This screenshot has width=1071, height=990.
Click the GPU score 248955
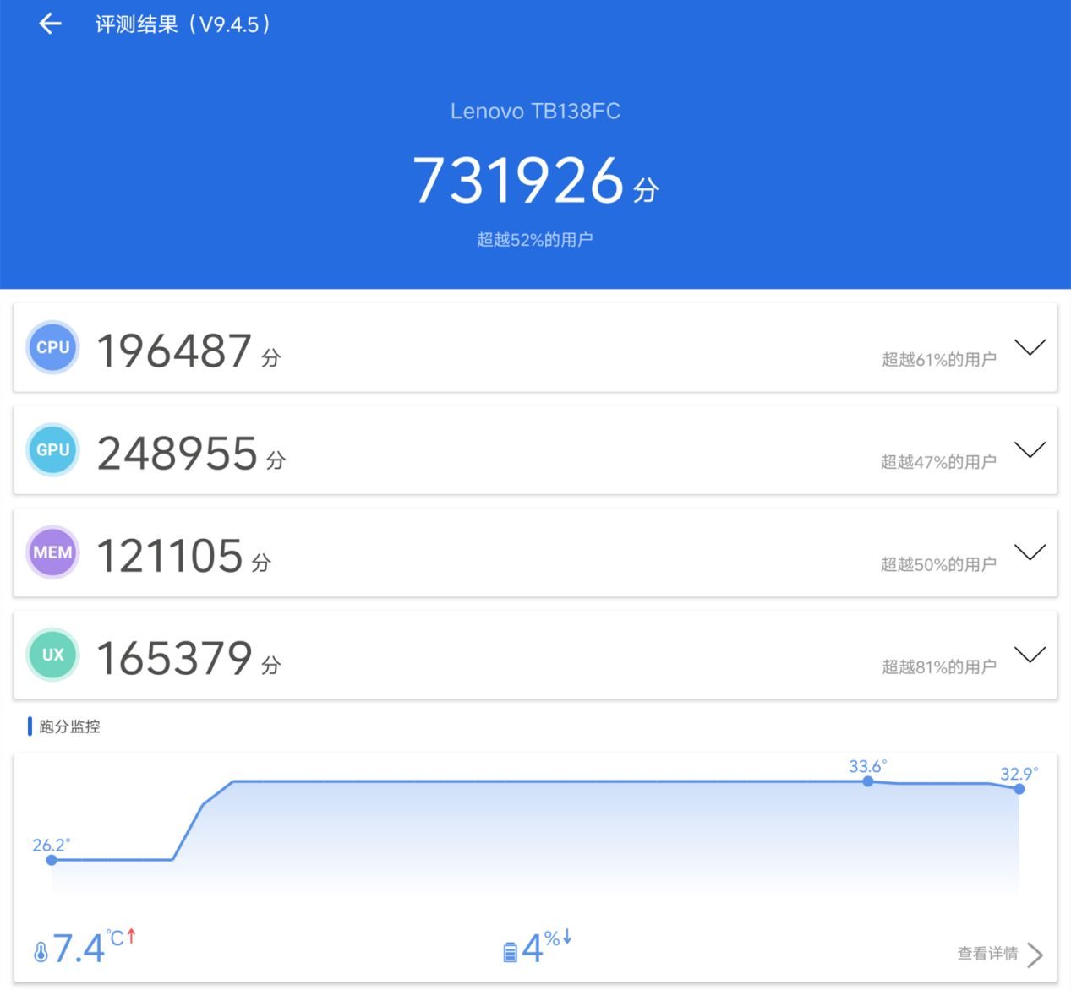click(178, 454)
